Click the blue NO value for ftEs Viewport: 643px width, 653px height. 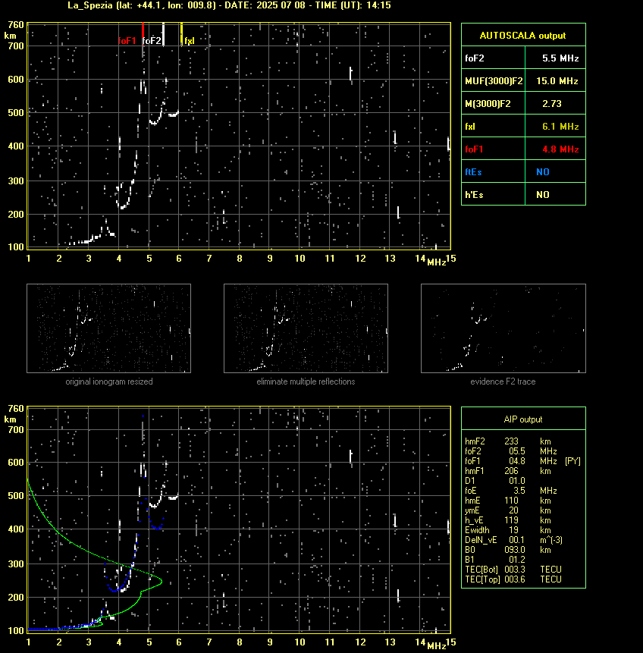543,172
